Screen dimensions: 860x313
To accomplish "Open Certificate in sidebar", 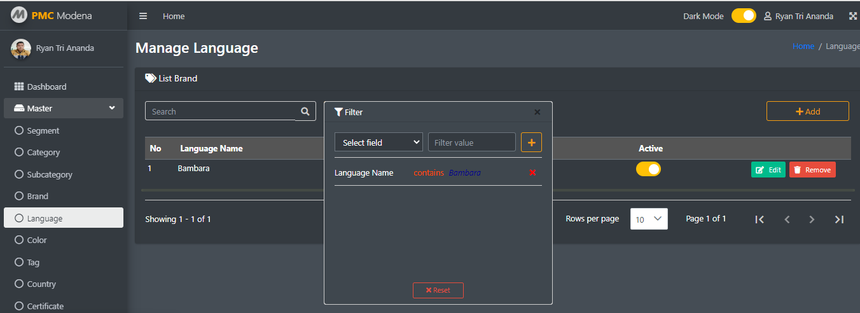I will point(64,306).
